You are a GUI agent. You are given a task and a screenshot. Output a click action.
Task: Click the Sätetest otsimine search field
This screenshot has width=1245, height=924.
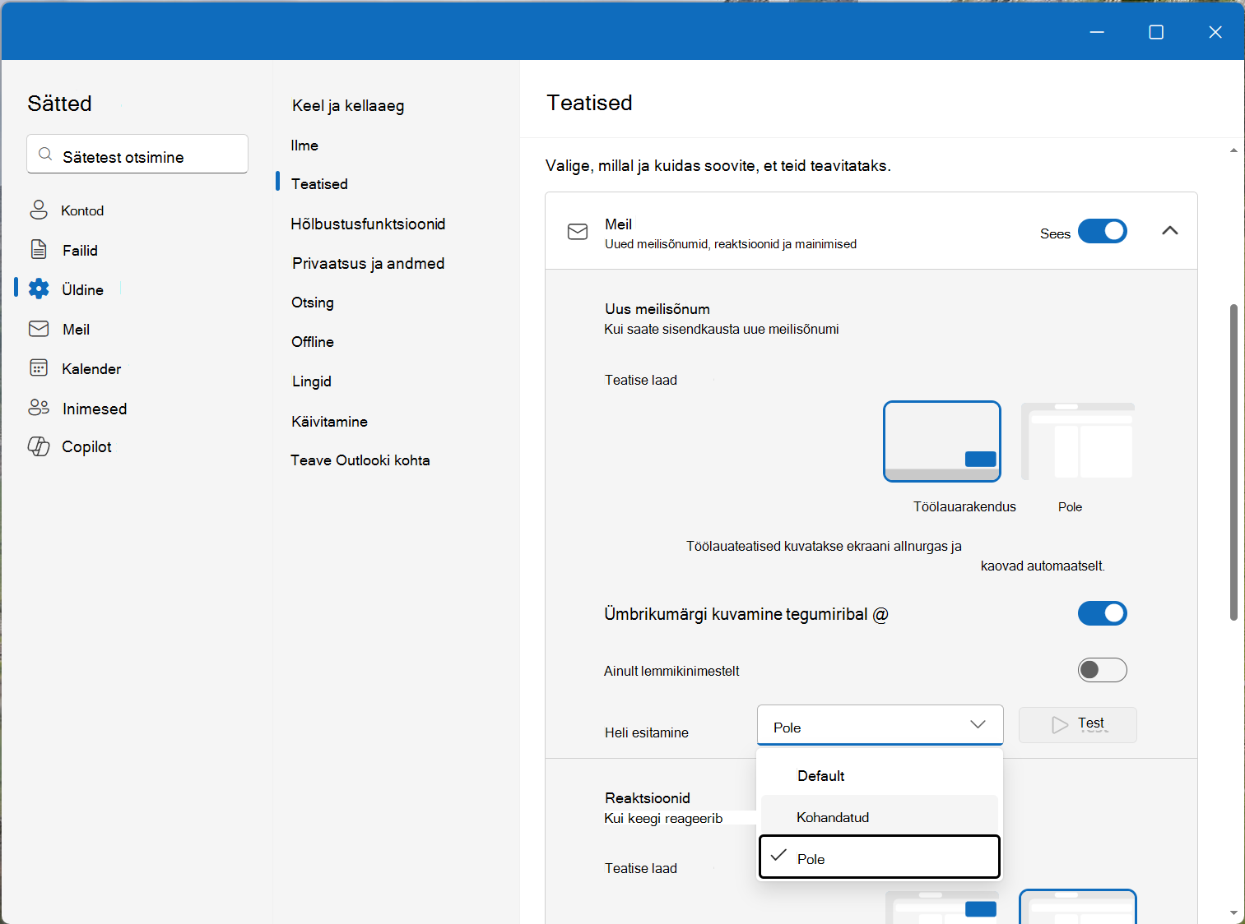coord(137,154)
